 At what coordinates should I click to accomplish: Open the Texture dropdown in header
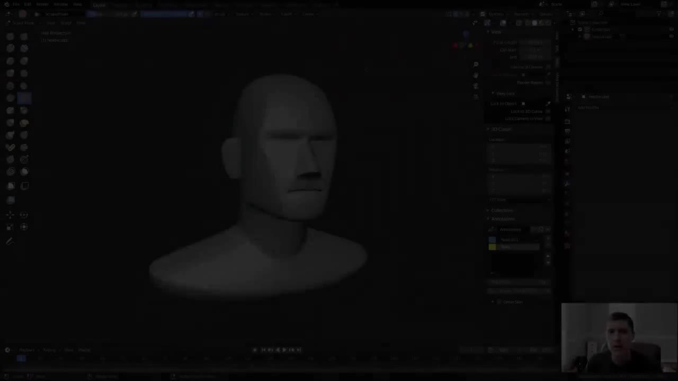[243, 14]
